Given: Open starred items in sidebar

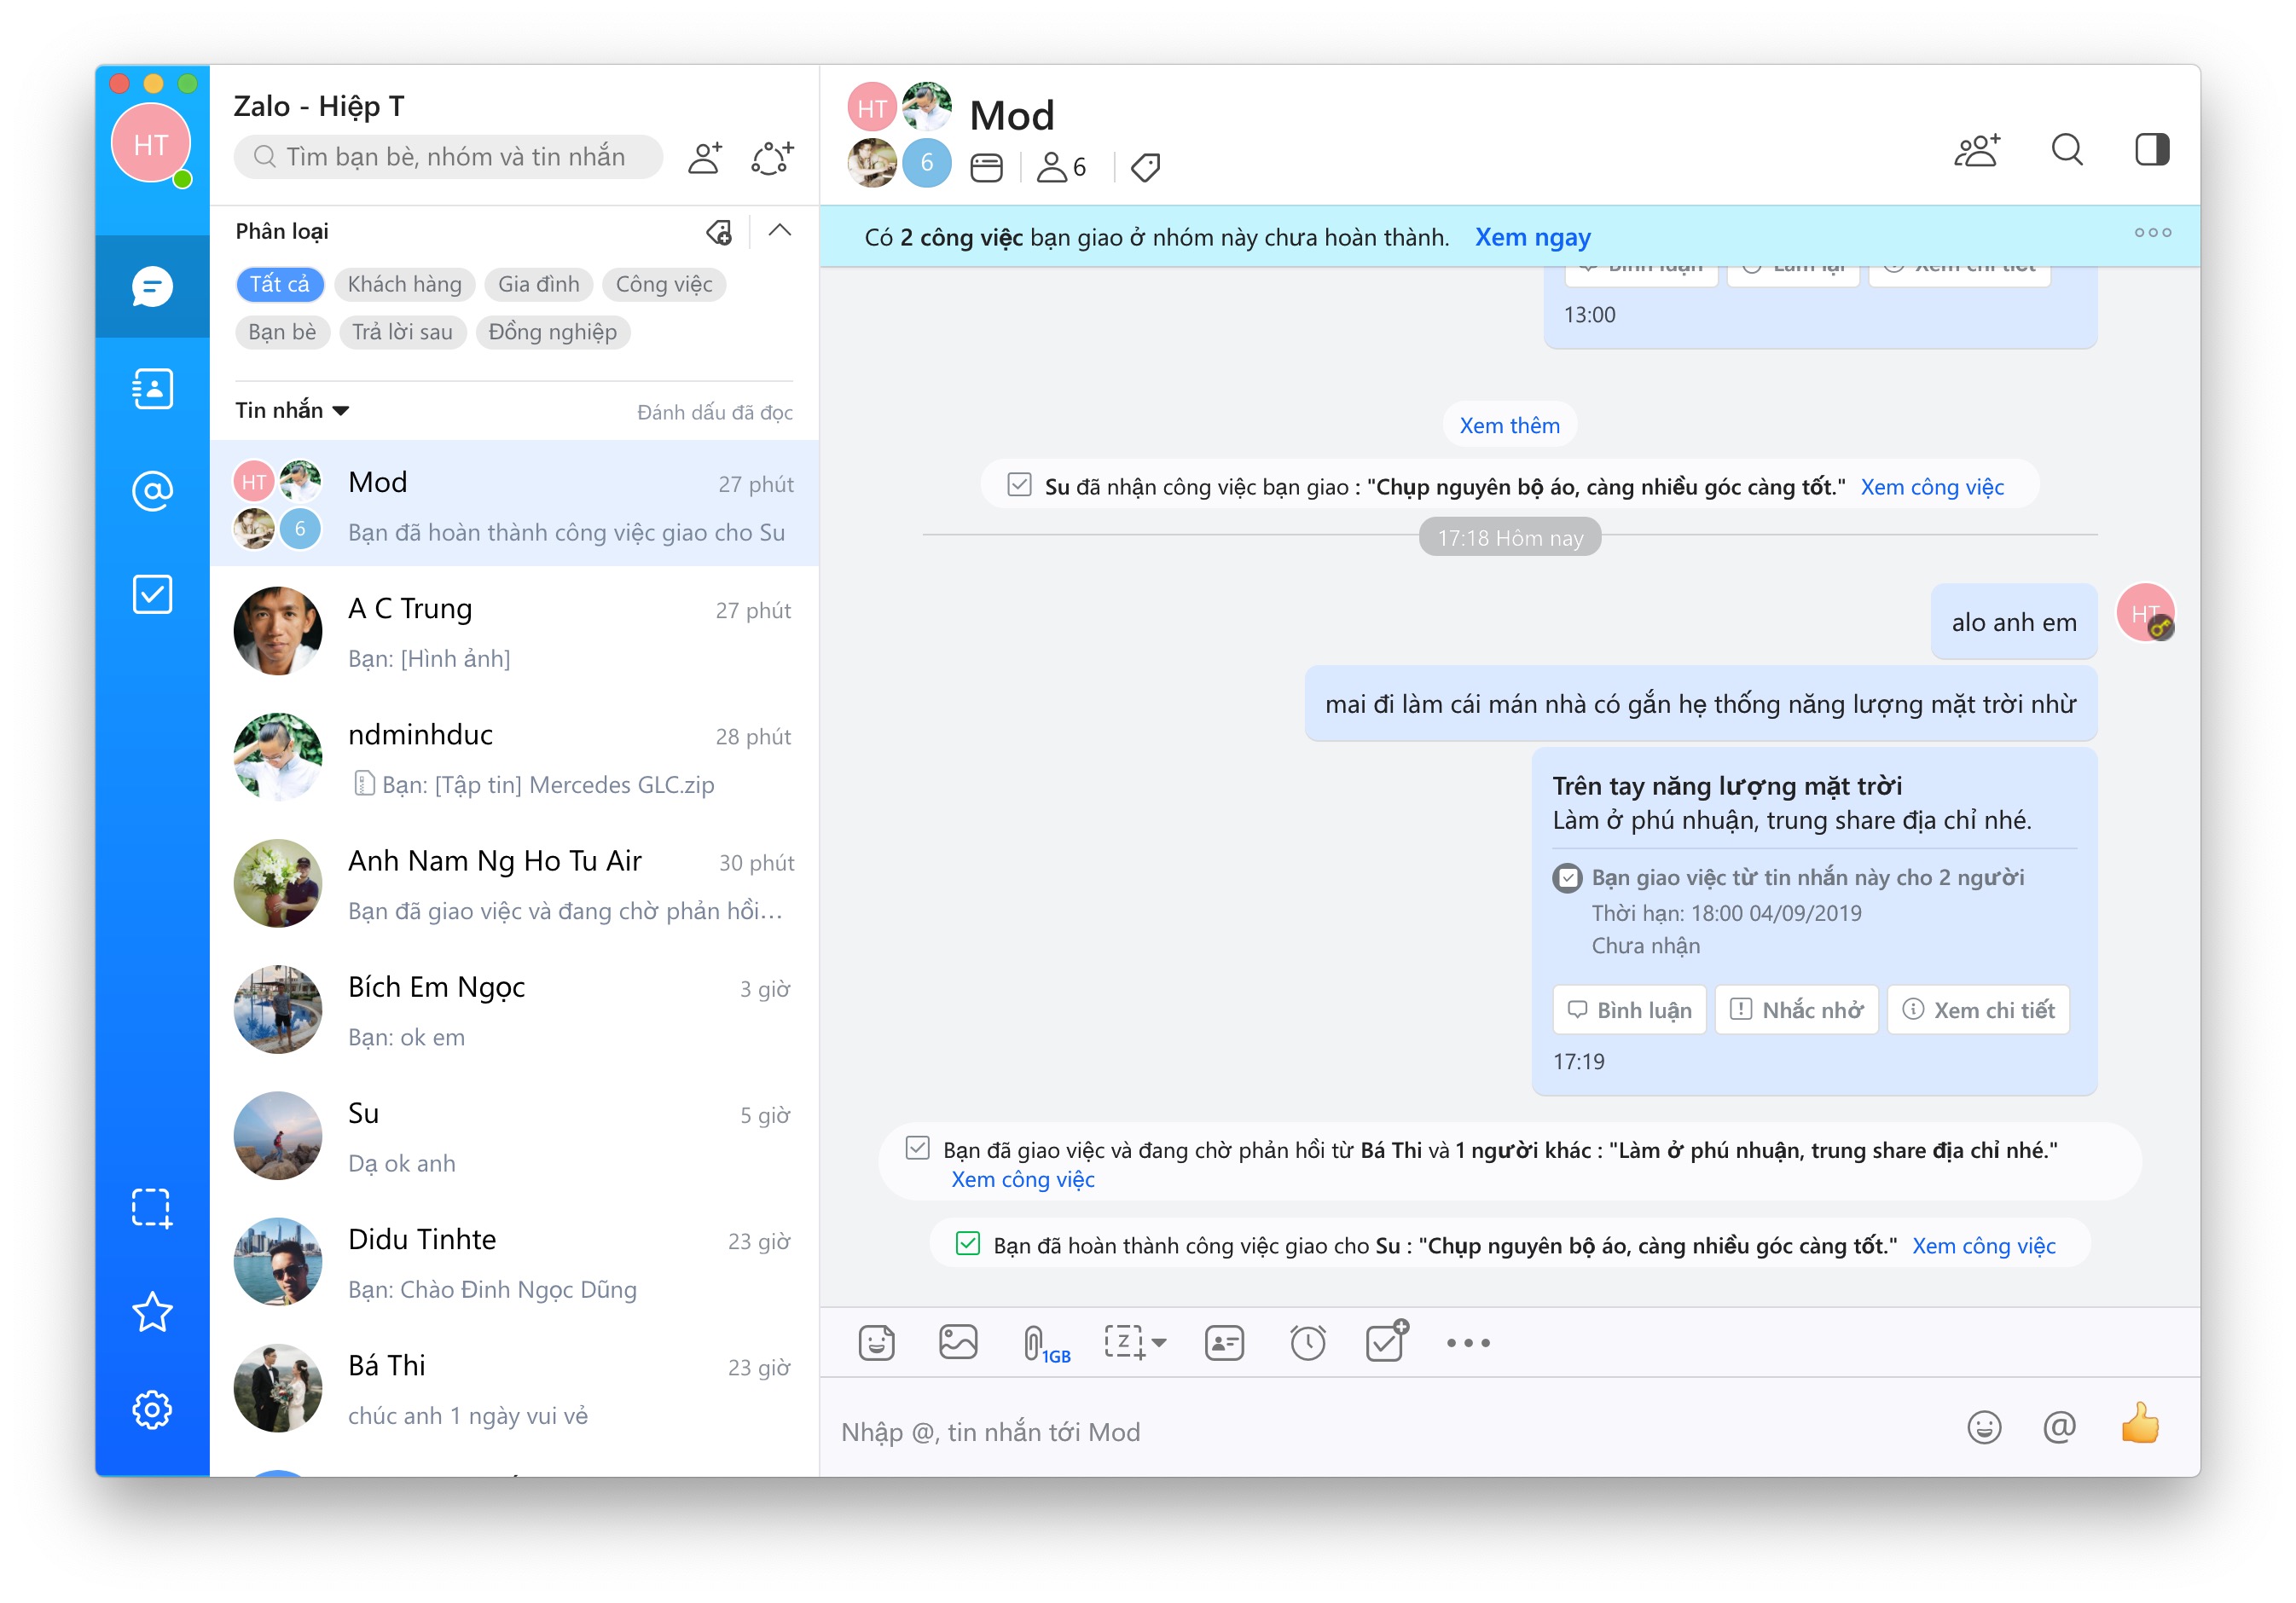Looking at the screenshot, I should click(152, 1311).
